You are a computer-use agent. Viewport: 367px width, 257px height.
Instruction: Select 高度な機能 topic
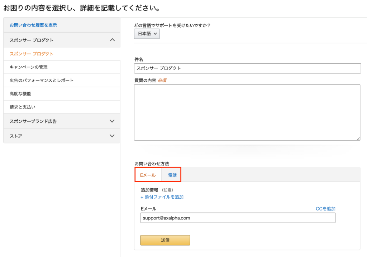(62, 94)
